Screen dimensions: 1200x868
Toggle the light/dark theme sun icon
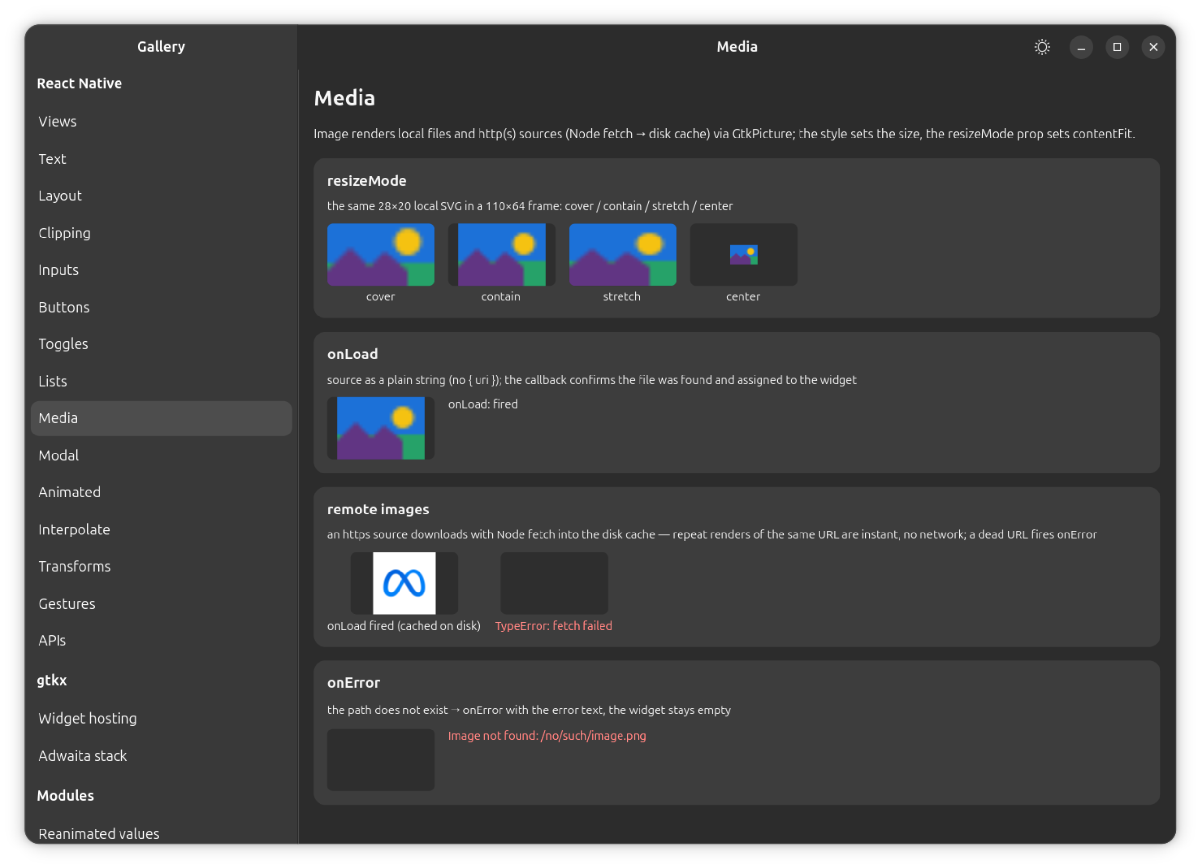1042,47
